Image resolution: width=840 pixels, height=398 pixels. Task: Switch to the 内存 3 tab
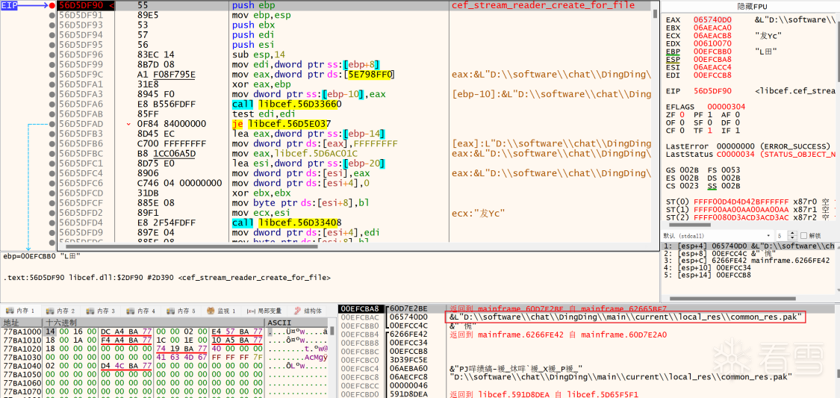[x=102, y=311]
